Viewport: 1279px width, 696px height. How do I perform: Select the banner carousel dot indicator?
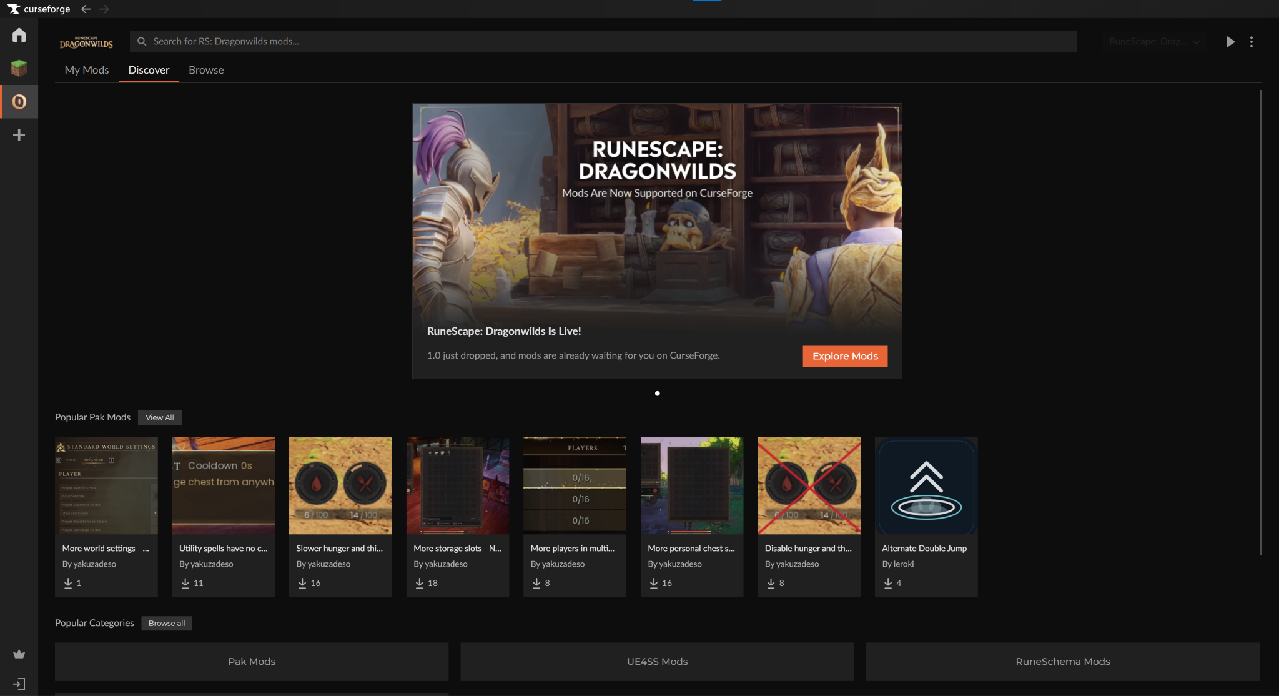(x=657, y=394)
